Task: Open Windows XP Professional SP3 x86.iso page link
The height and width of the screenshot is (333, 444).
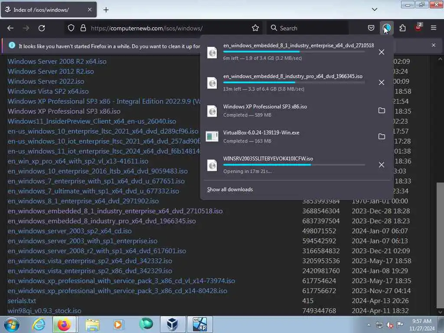Action: 64,111
